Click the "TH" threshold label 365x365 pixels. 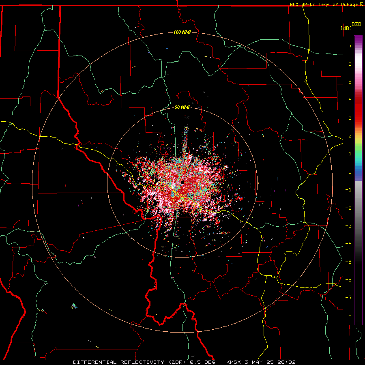point(348,316)
